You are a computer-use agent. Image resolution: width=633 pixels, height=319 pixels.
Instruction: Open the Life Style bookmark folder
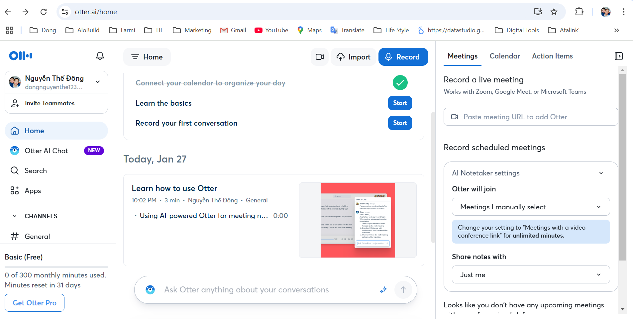pyautogui.click(x=391, y=30)
